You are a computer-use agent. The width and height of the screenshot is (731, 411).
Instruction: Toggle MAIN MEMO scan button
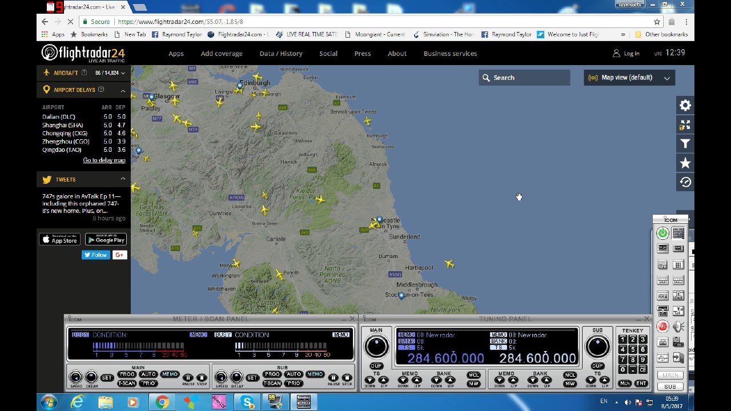pyautogui.click(x=170, y=374)
